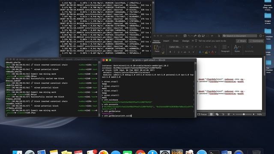Select the Home ribbon tab
The width and height of the screenshot is (274, 154).
156,41
